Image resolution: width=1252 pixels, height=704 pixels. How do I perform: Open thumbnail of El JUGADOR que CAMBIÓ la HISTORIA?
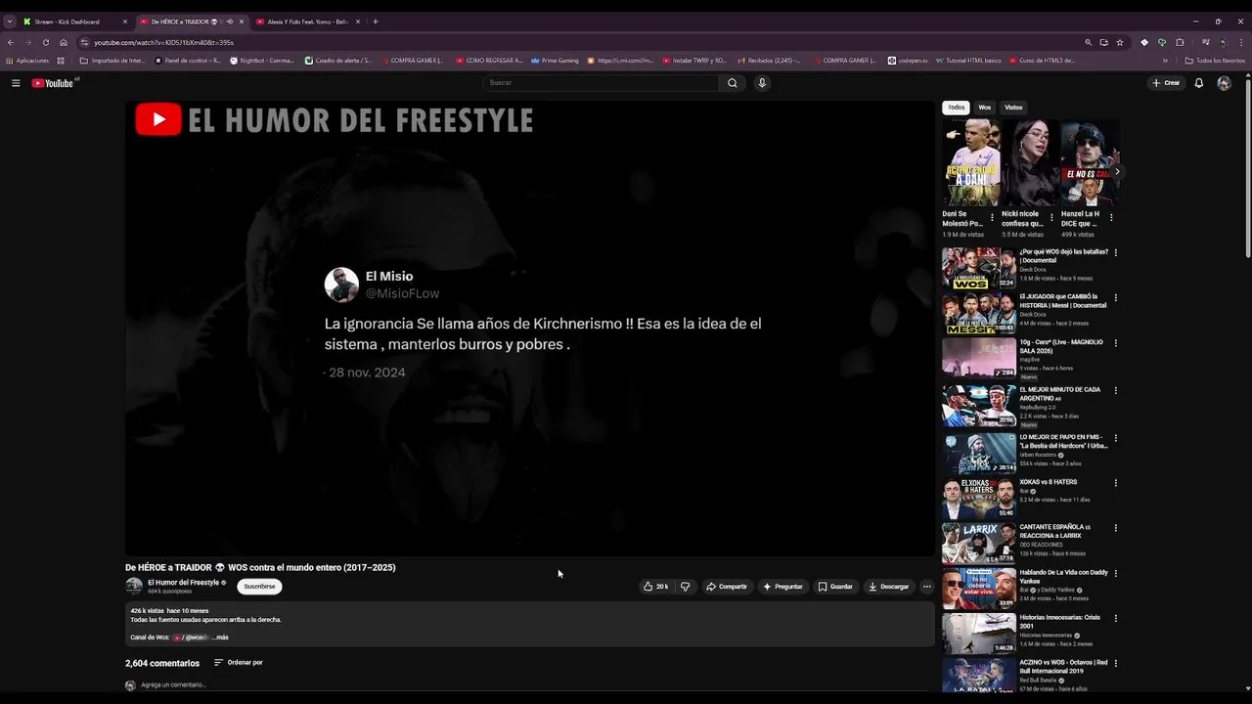[x=979, y=313]
